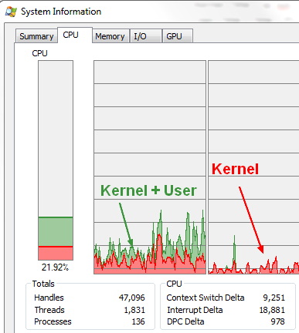
Task: Select the Threads label in Totals
Action: [x=49, y=310]
